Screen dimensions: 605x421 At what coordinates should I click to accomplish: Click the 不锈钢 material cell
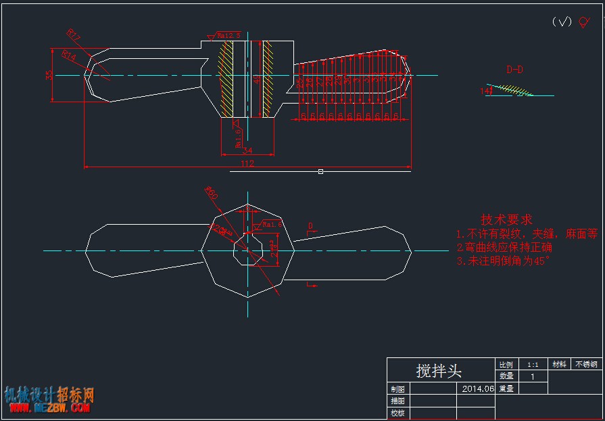pyautogui.click(x=586, y=364)
